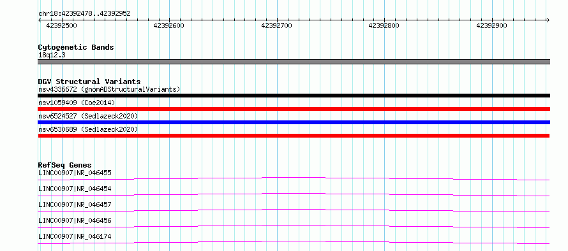
Task: Click the chr18:42392478..42392952 coordinate label
Action: point(84,13)
